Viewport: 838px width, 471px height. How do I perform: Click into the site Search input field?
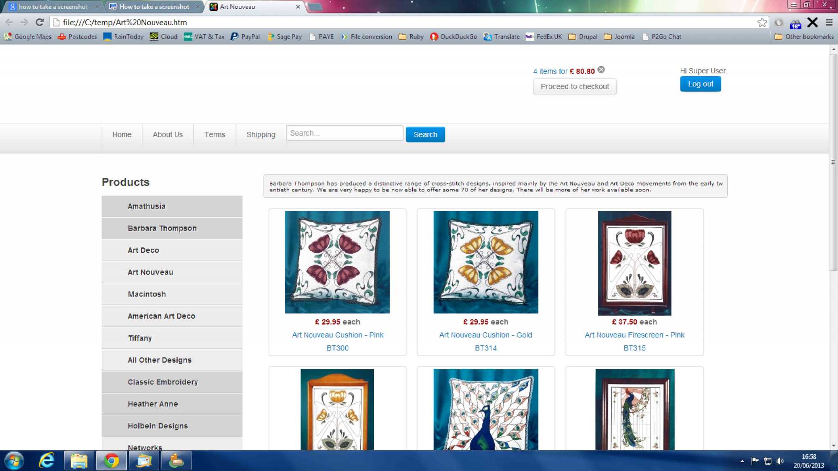(x=344, y=133)
